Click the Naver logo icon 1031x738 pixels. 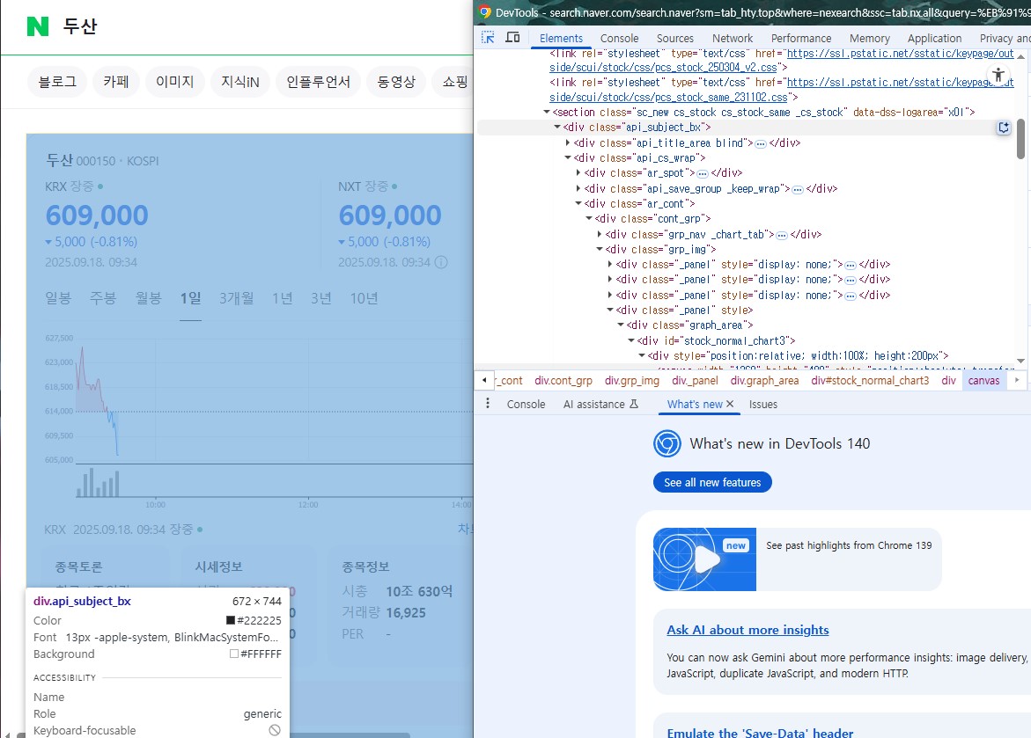38,26
